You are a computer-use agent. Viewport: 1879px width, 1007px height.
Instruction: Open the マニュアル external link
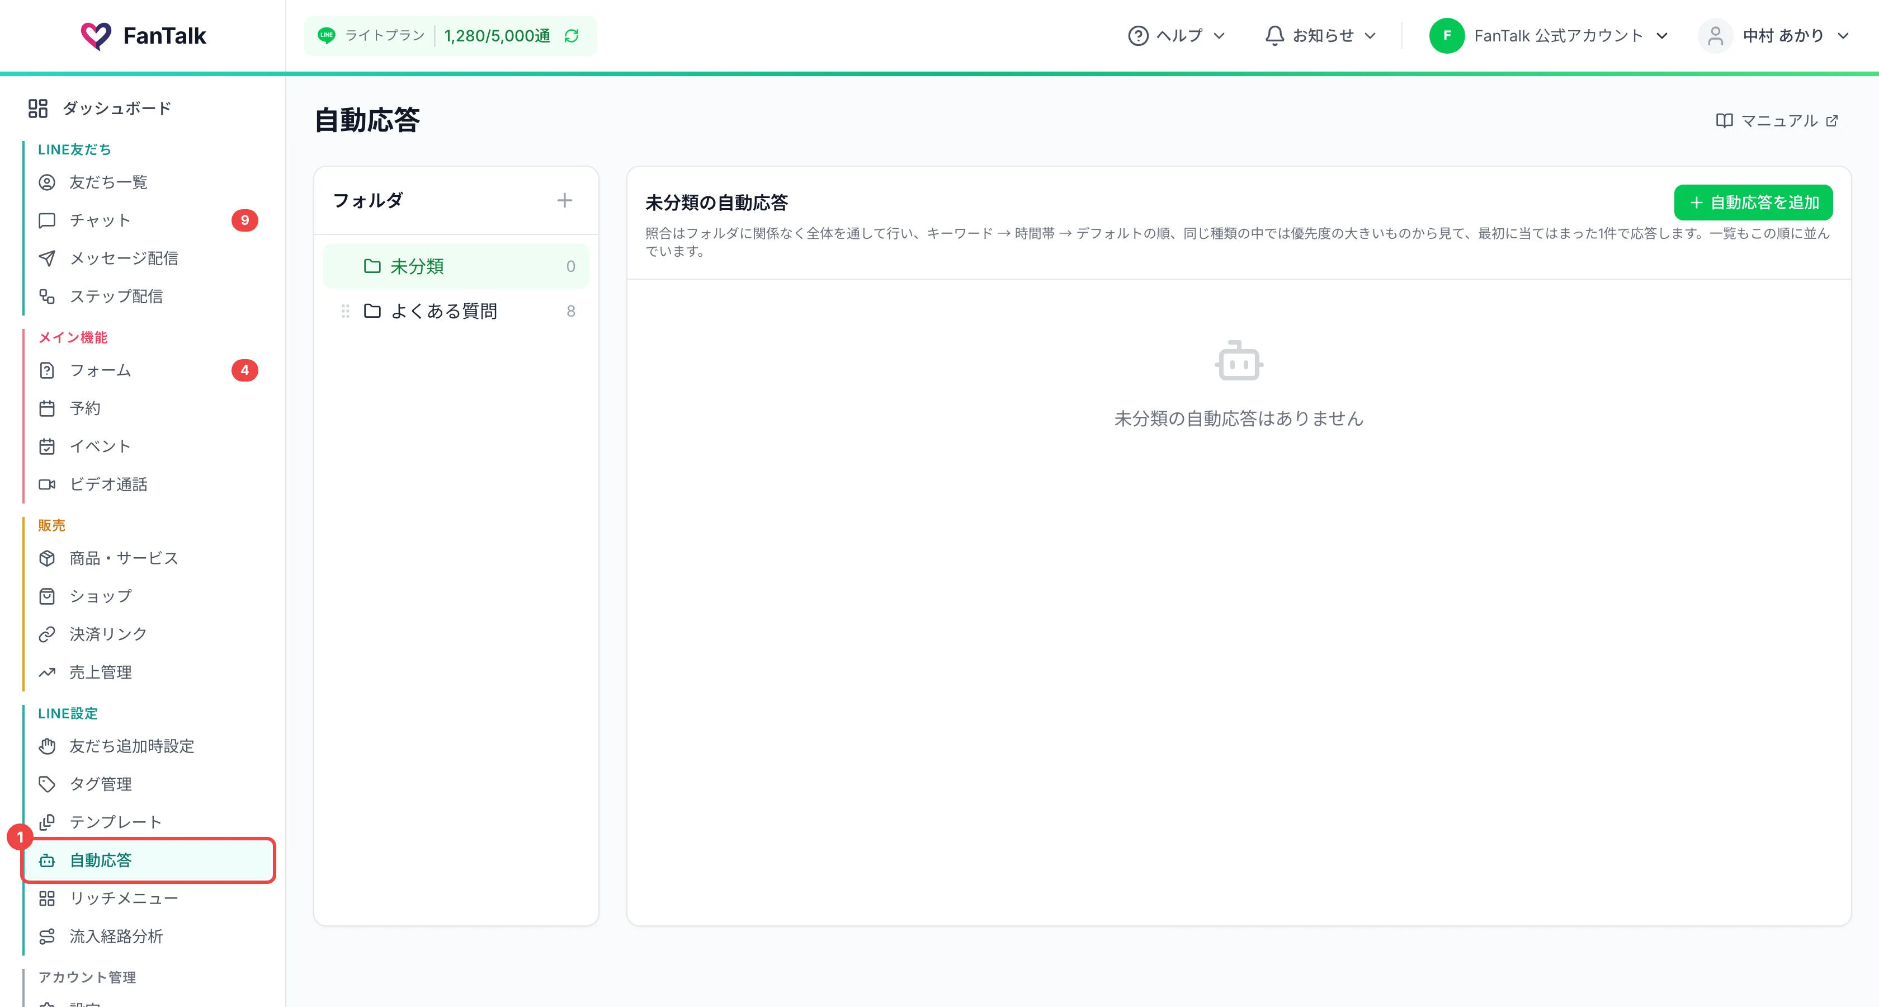1776,121
